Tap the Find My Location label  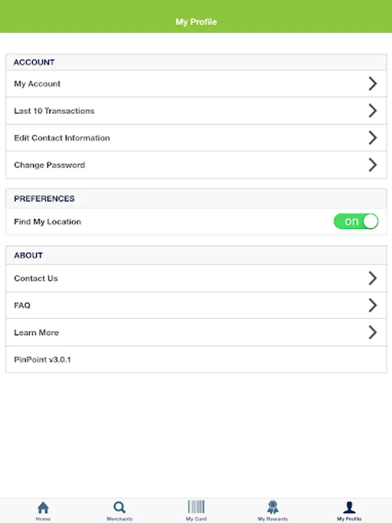(48, 222)
